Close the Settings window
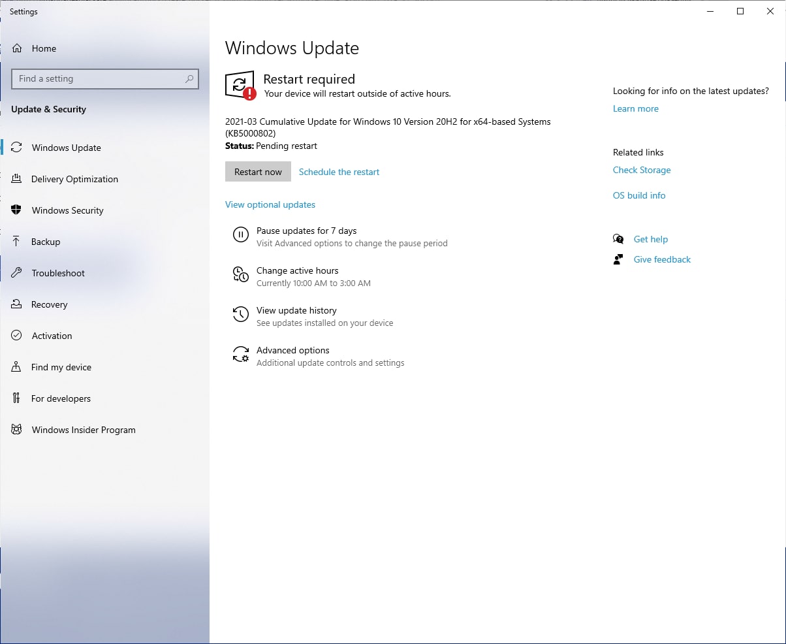This screenshot has height=644, width=786. (770, 11)
